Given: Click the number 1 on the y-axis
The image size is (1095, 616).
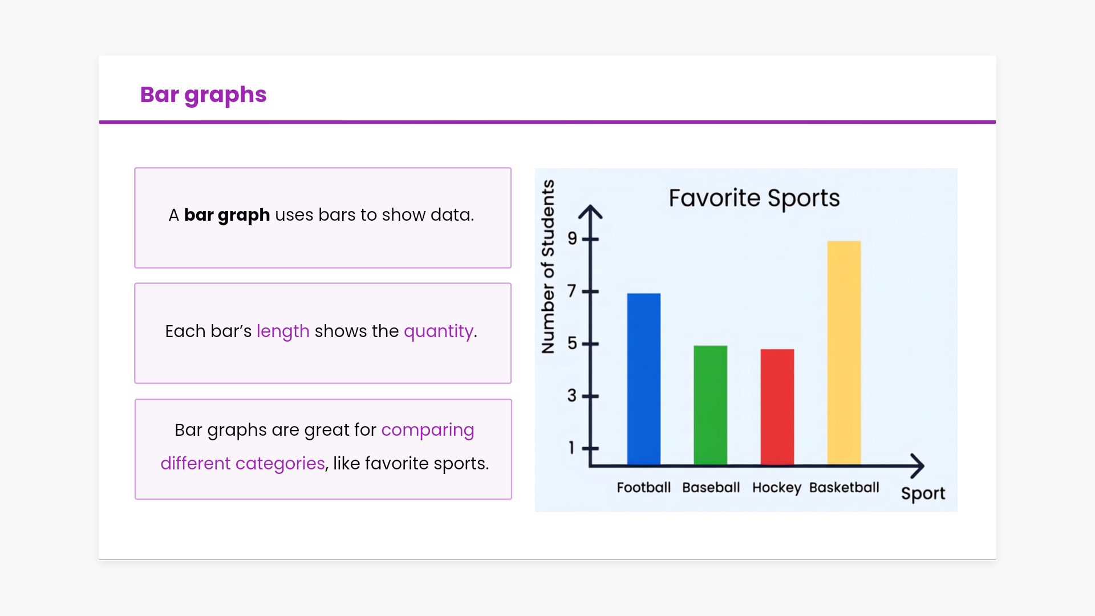Looking at the screenshot, I should 571,448.
